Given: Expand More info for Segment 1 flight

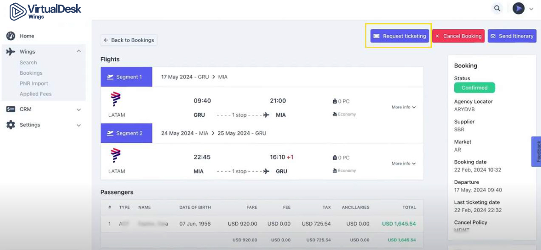Looking at the screenshot, I should (x=403, y=107).
